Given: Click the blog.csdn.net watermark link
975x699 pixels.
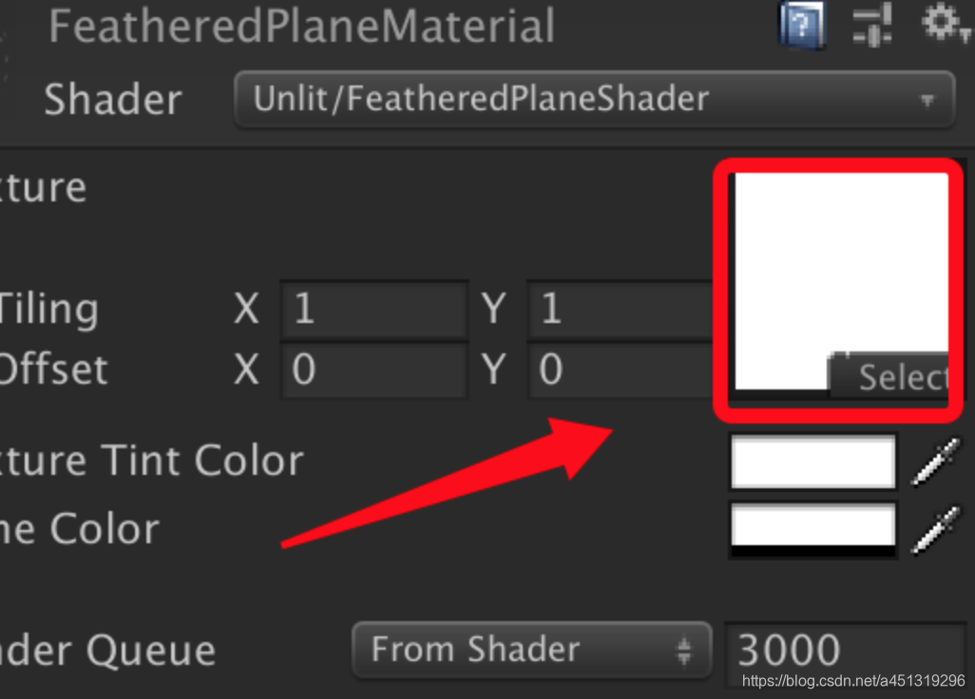Looking at the screenshot, I should (853, 680).
